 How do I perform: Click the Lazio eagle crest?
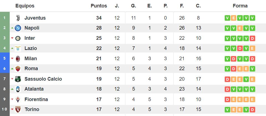point(18,49)
